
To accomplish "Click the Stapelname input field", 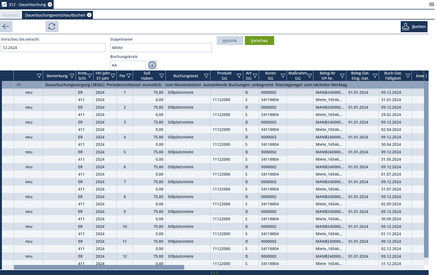I will tap(161, 48).
